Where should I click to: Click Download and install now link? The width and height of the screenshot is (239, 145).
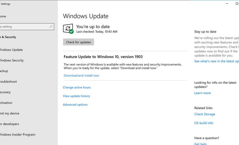tap(81, 75)
